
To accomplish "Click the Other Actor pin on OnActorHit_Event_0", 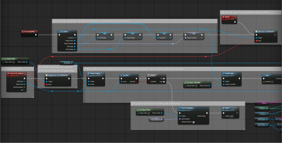I will click(x=24, y=84).
